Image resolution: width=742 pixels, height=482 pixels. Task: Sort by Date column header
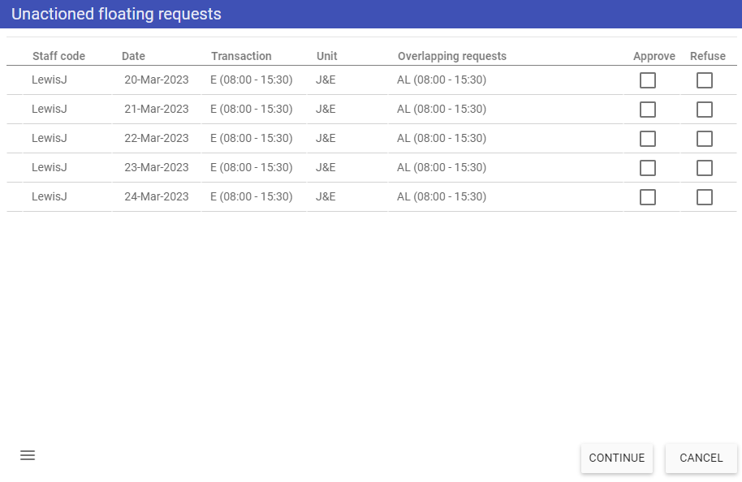(133, 56)
